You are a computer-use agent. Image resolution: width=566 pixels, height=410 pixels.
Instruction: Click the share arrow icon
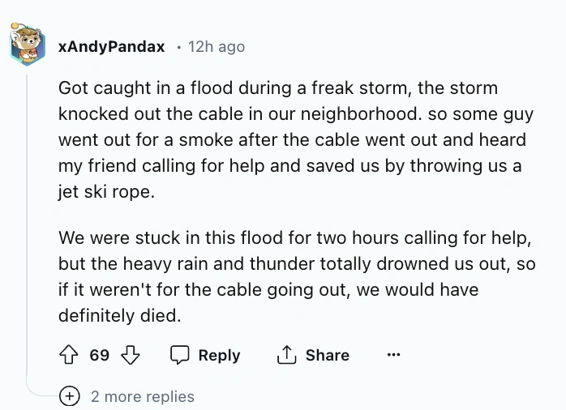[285, 356]
